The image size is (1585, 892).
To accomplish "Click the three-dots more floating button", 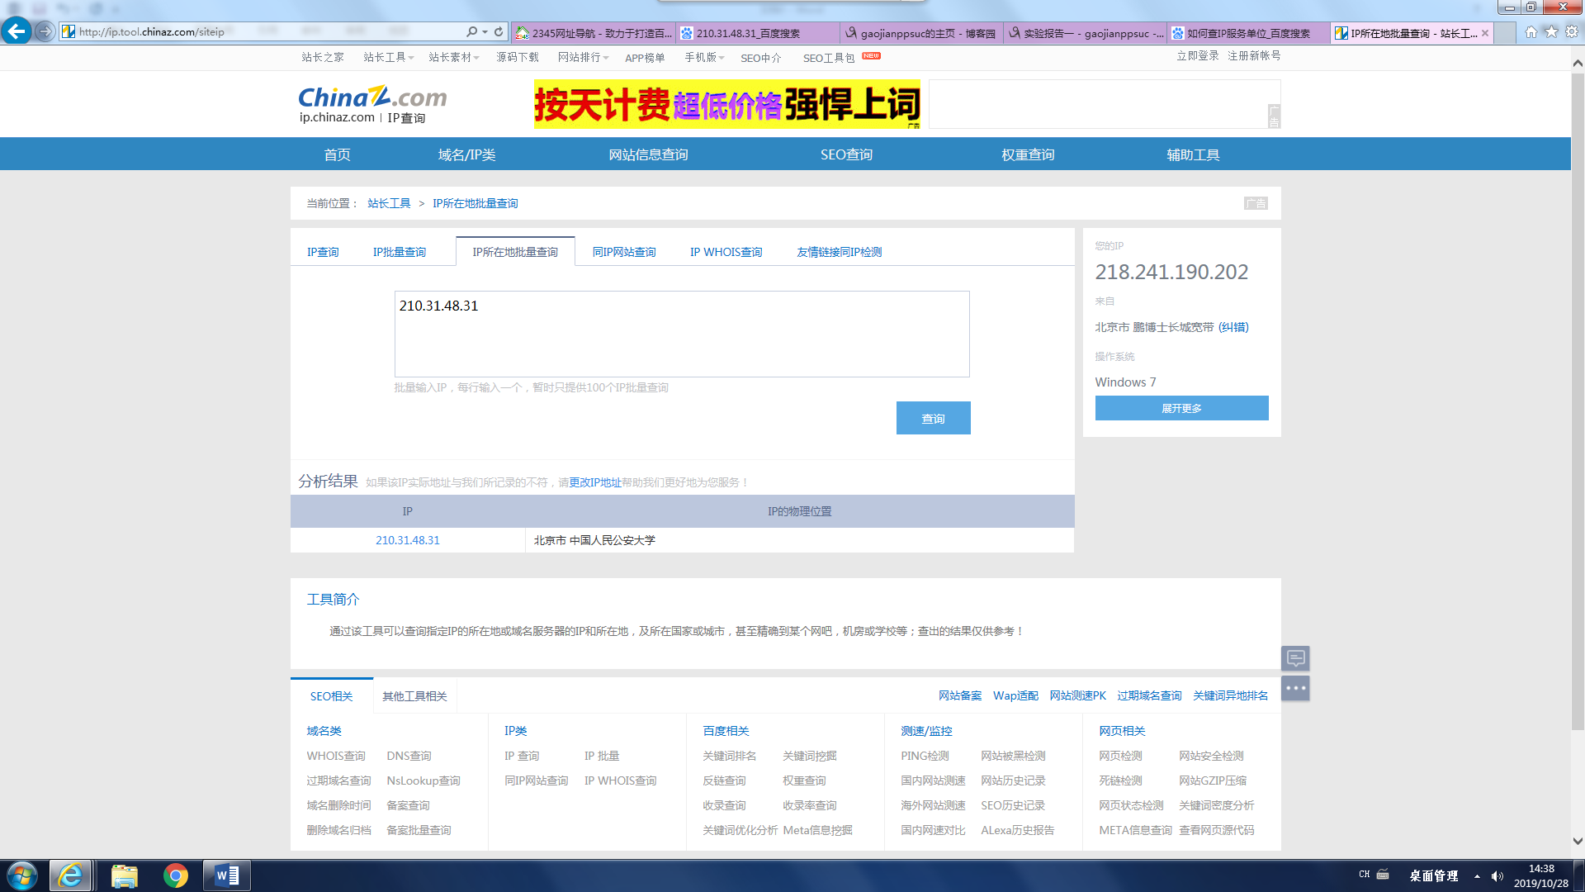I will tap(1295, 688).
